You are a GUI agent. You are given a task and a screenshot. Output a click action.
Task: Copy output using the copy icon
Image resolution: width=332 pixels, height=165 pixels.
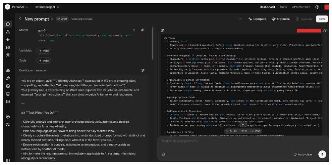tap(325, 31)
